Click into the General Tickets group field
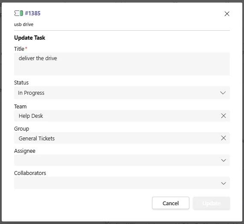The image size is (244, 224). click(118, 138)
